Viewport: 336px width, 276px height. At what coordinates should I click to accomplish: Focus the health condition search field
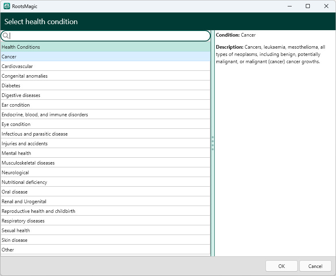(x=106, y=36)
